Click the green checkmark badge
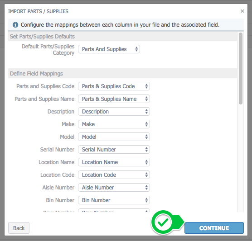 [163, 222]
